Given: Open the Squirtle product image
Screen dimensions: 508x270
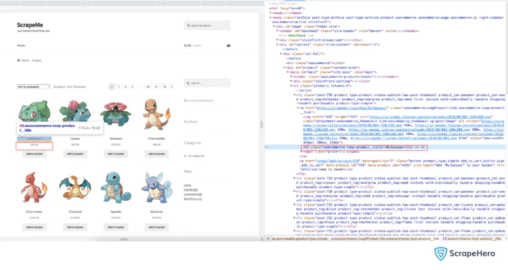Looking at the screenshot, I should 115,187.
